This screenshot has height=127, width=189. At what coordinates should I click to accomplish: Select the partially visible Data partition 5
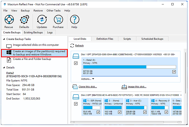point(177,107)
